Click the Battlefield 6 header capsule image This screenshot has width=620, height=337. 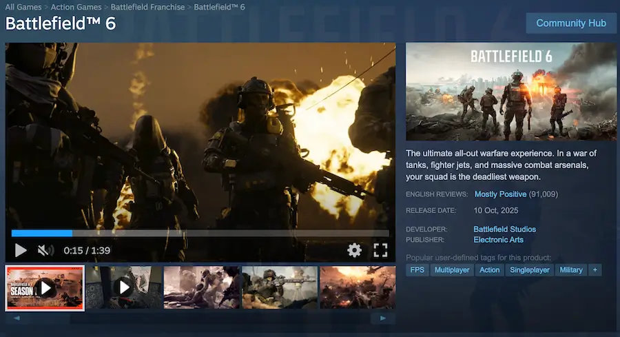point(511,92)
